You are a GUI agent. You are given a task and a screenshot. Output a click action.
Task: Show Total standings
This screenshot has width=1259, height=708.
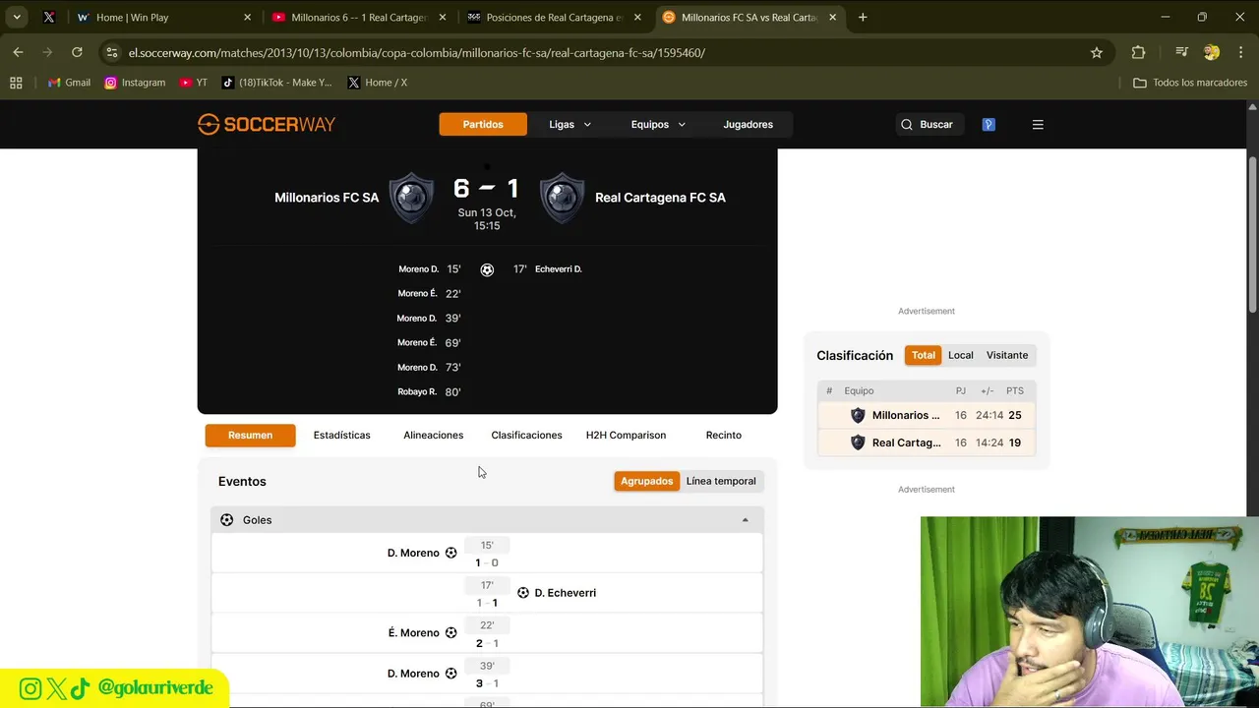point(923,355)
